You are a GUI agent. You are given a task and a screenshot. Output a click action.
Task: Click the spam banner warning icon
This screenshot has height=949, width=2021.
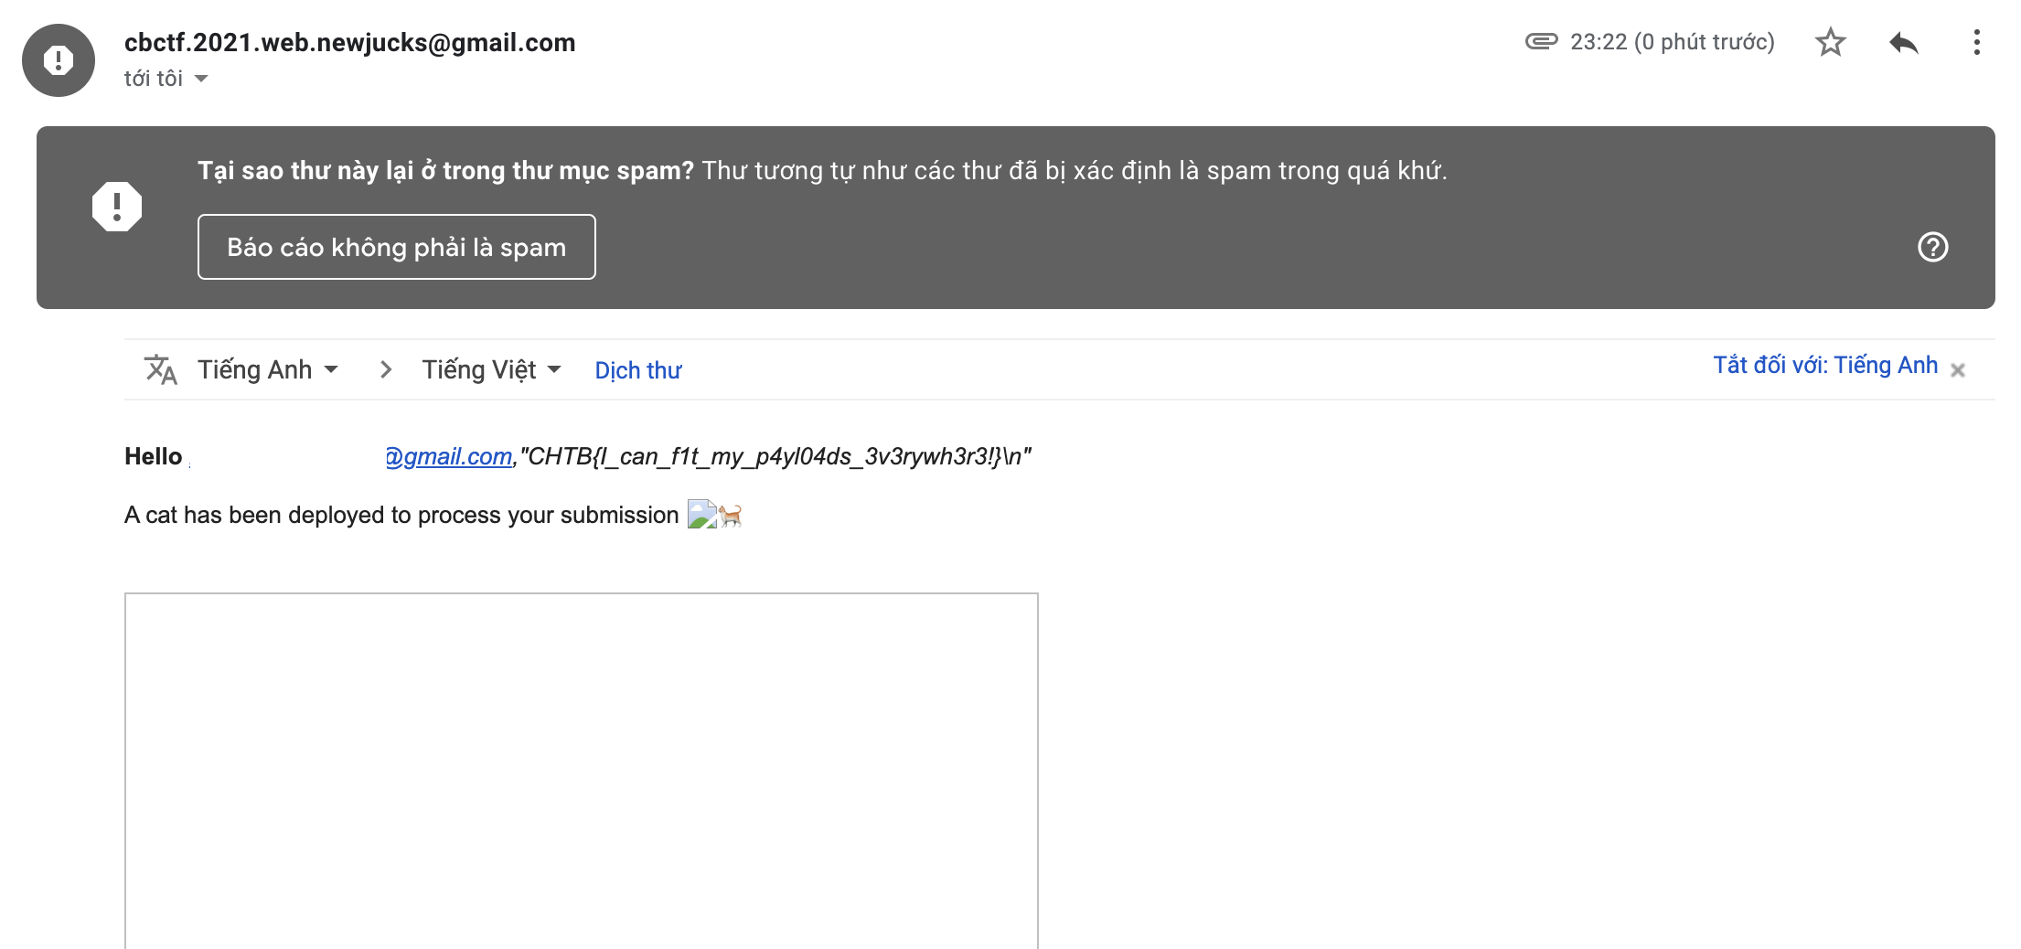(117, 207)
